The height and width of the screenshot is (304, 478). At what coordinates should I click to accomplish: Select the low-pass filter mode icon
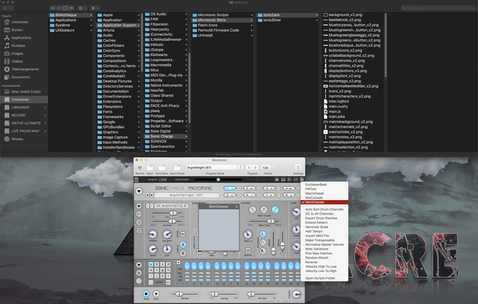point(253,210)
